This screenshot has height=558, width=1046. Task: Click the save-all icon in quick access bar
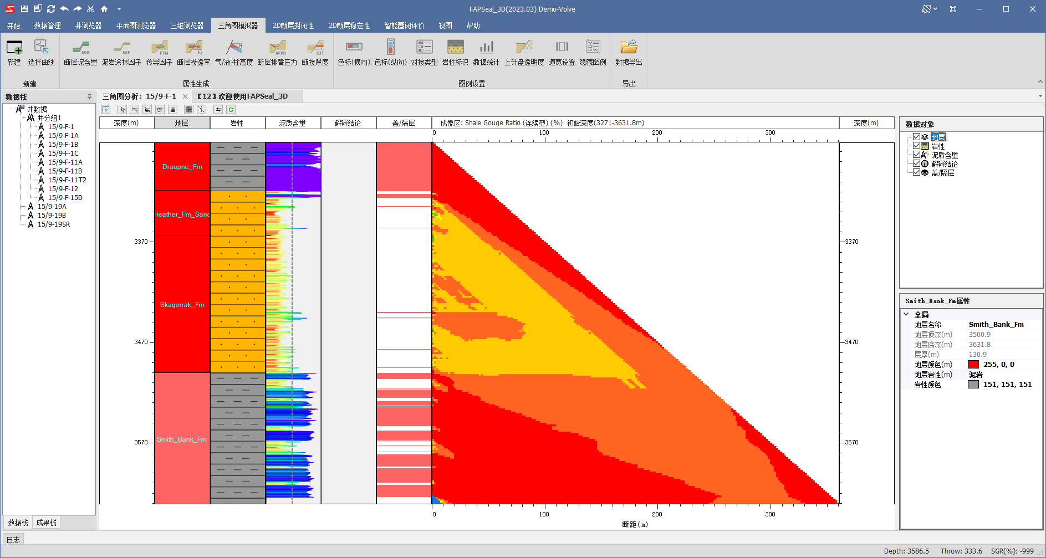click(38, 9)
